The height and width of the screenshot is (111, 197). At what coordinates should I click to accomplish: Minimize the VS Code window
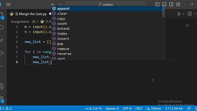pos(185,4)
